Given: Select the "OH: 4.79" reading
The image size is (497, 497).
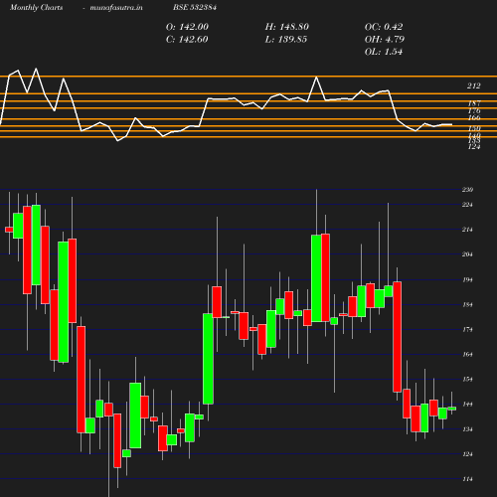Looking at the screenshot, I should pos(385,40).
